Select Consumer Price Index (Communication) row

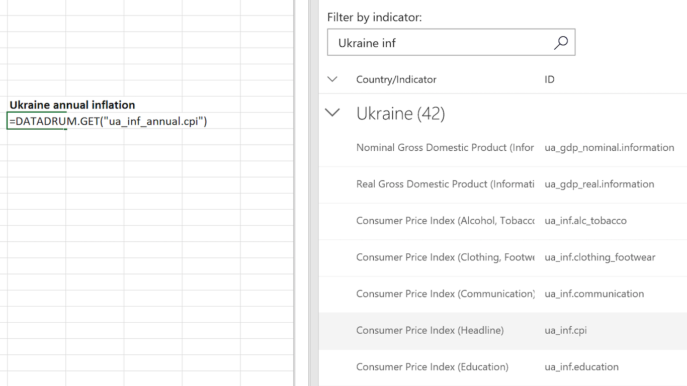503,294
